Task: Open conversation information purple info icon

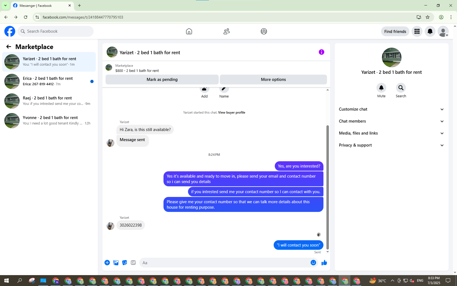Action: click(x=322, y=52)
